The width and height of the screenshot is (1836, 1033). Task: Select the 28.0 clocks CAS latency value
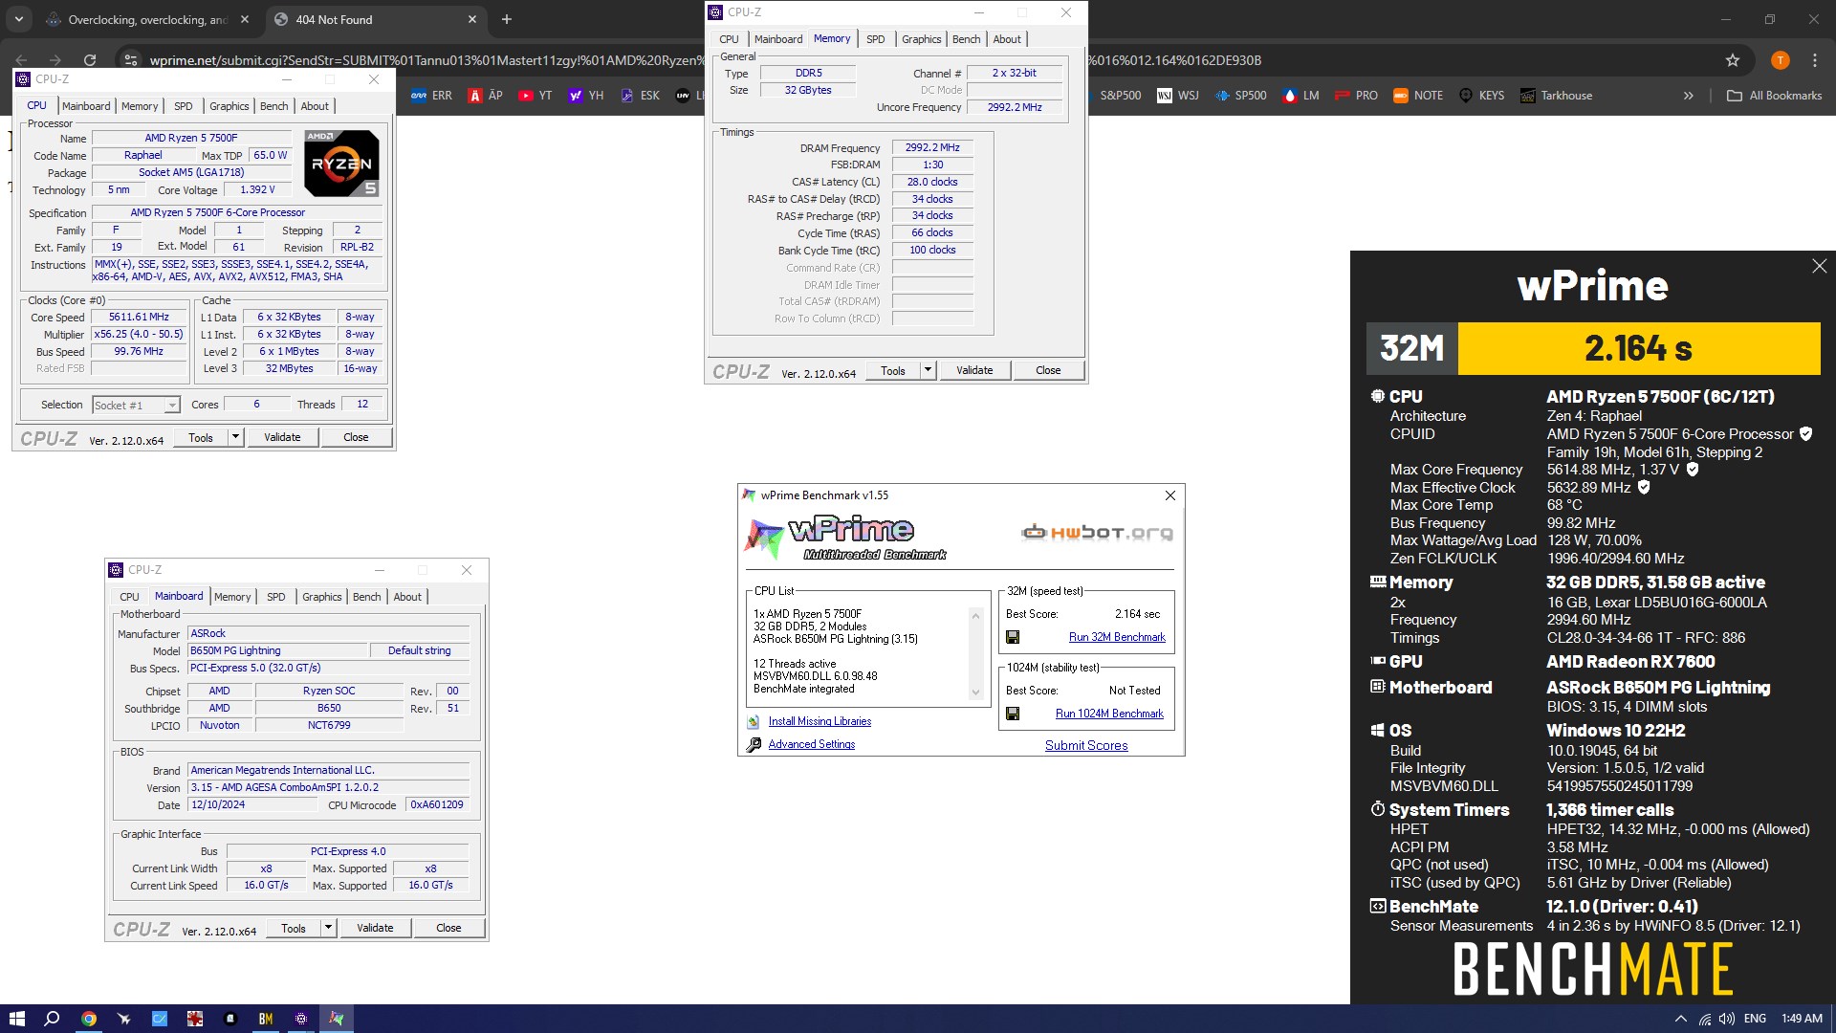pos(932,182)
